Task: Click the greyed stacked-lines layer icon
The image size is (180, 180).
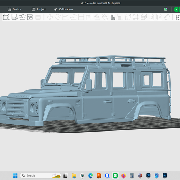Action: coord(38,17)
